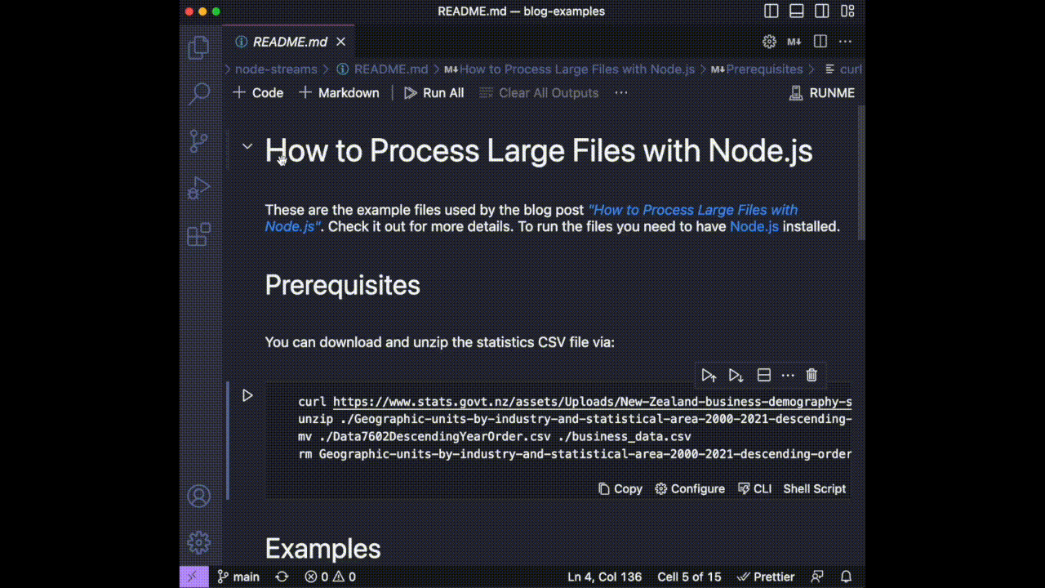This screenshot has height=588, width=1045.
Task: Open notebook toolbar more actions ellipsis
Action: tap(621, 93)
